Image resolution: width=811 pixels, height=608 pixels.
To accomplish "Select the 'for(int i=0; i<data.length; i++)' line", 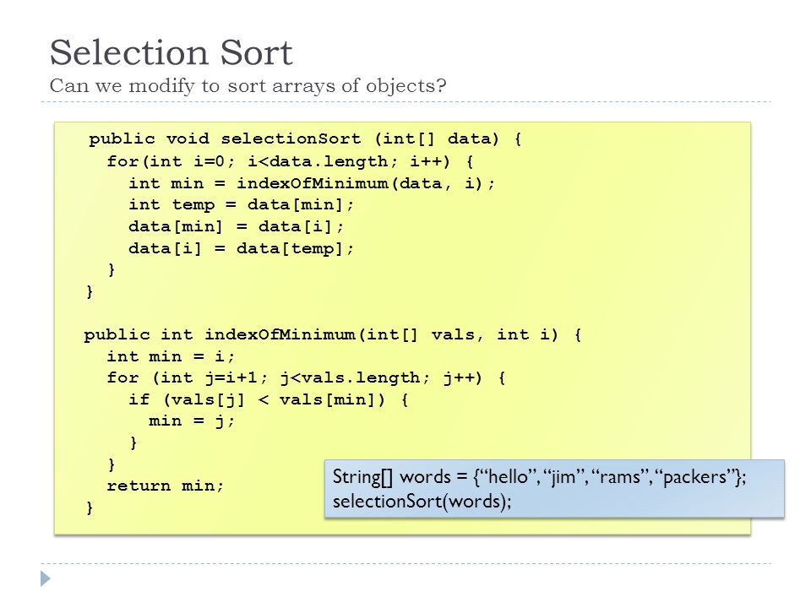I will 290,162.
